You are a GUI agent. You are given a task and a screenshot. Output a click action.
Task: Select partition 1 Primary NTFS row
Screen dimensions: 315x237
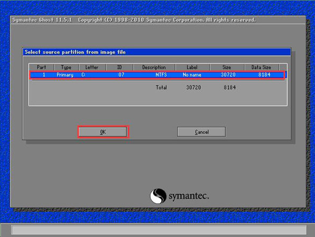point(157,75)
